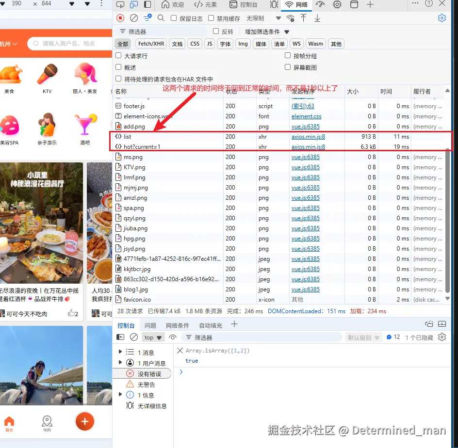The image size is (458, 448).
Task: Enable group by frame checkbox
Action: [288, 55]
